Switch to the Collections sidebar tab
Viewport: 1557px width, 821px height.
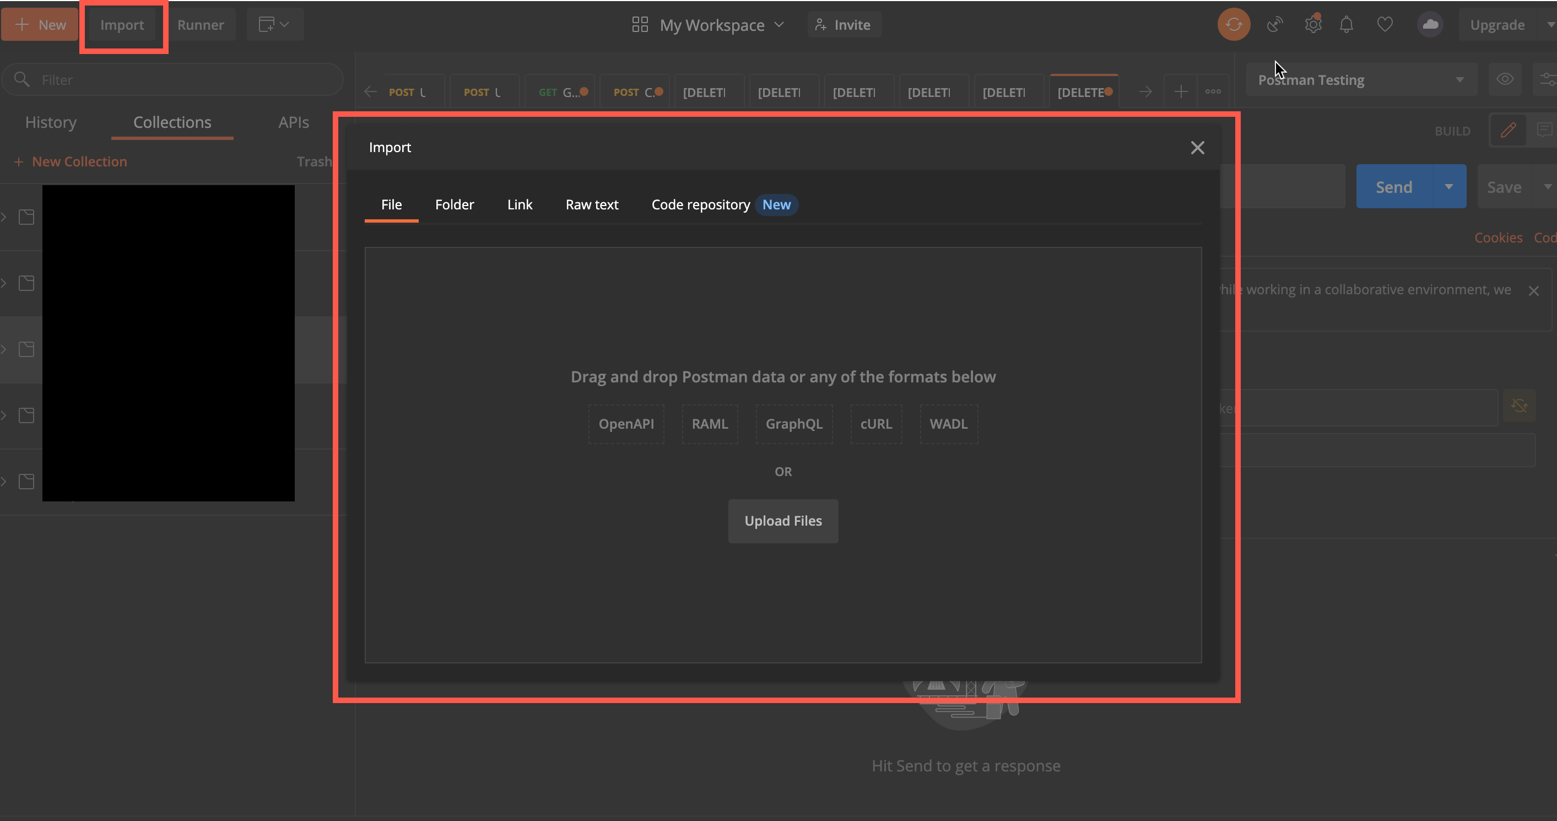172,122
